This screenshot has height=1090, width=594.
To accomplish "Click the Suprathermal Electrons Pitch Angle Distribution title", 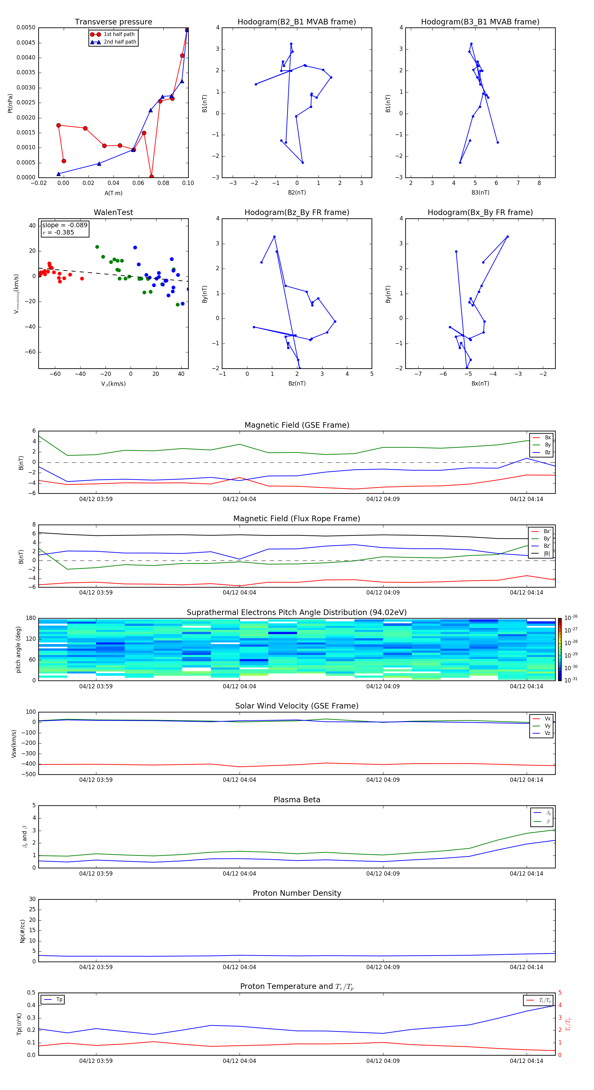I will [297, 613].
